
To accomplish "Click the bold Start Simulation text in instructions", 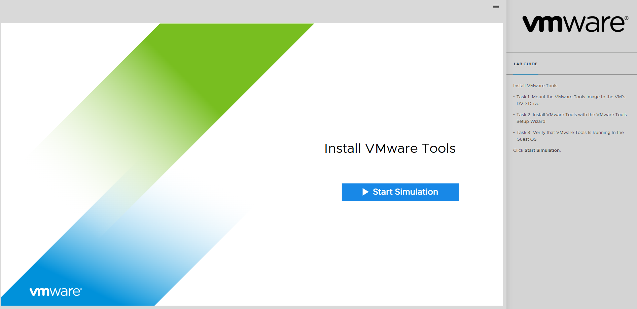I will click(541, 150).
